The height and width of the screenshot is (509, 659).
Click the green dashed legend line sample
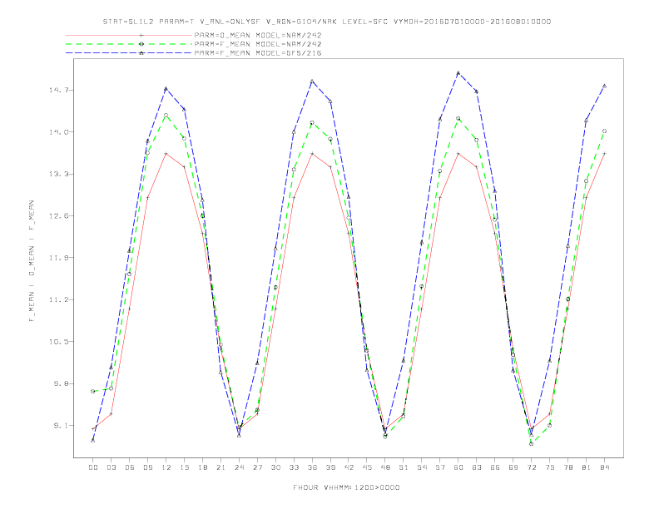[x=129, y=44]
